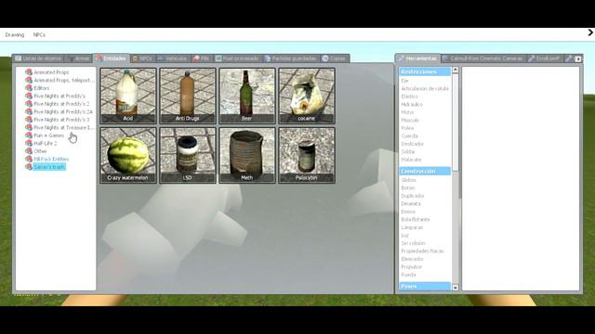Open the Partidas guardadas tab

(x=291, y=58)
